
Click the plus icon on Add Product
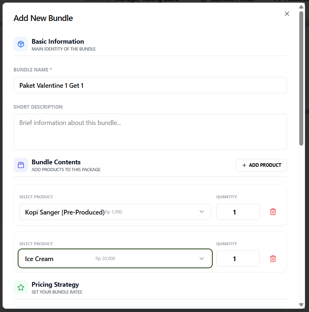pos(245,165)
